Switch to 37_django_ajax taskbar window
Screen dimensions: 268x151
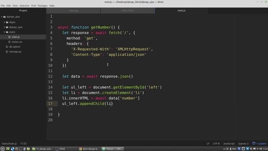[43, 149]
